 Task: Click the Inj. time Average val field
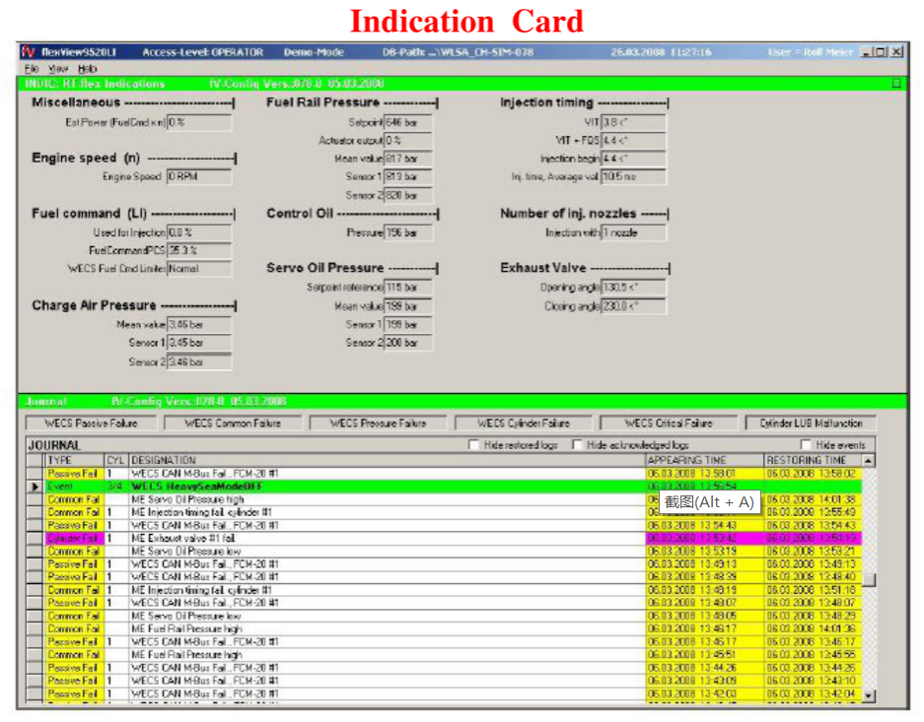[633, 176]
